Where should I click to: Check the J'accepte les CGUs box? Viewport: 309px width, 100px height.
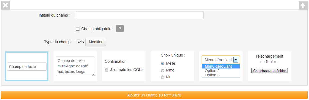click(x=106, y=70)
